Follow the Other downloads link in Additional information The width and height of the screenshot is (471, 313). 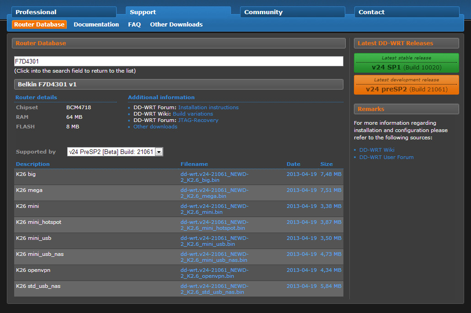point(155,127)
